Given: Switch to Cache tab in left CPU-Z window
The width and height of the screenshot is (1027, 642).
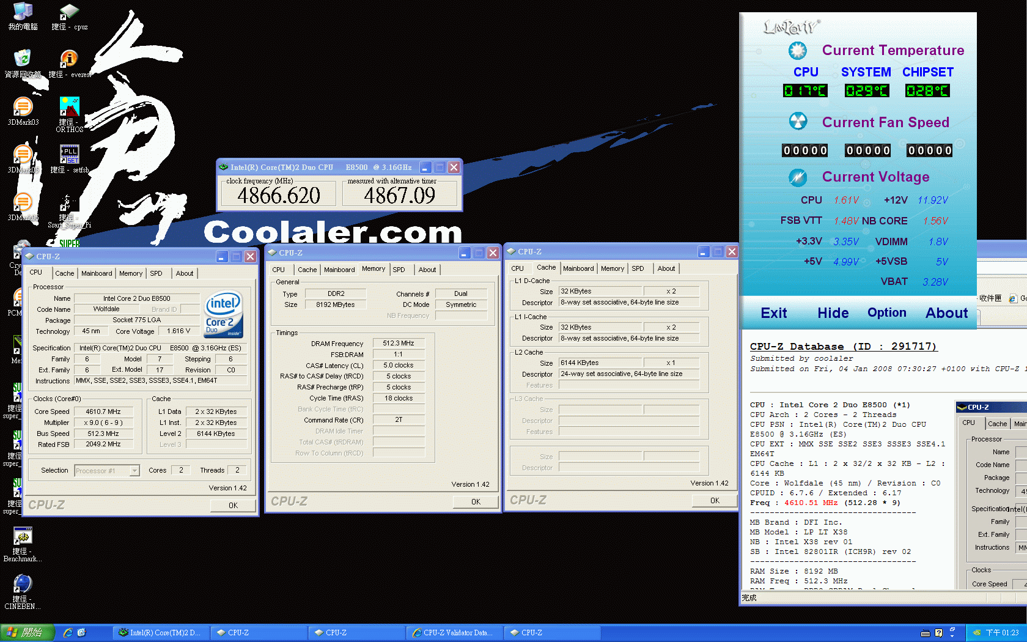Looking at the screenshot, I should (x=65, y=273).
